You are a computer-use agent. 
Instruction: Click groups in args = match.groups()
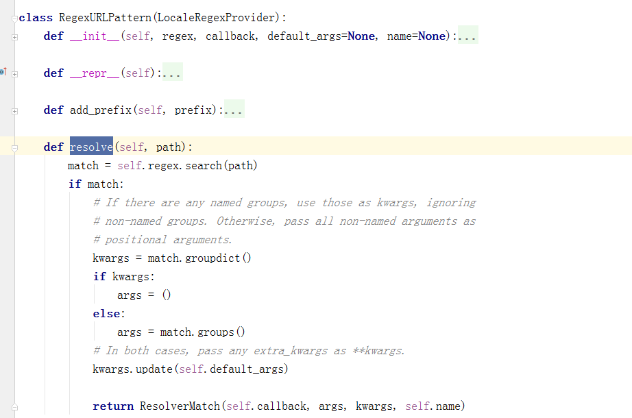[216, 332]
